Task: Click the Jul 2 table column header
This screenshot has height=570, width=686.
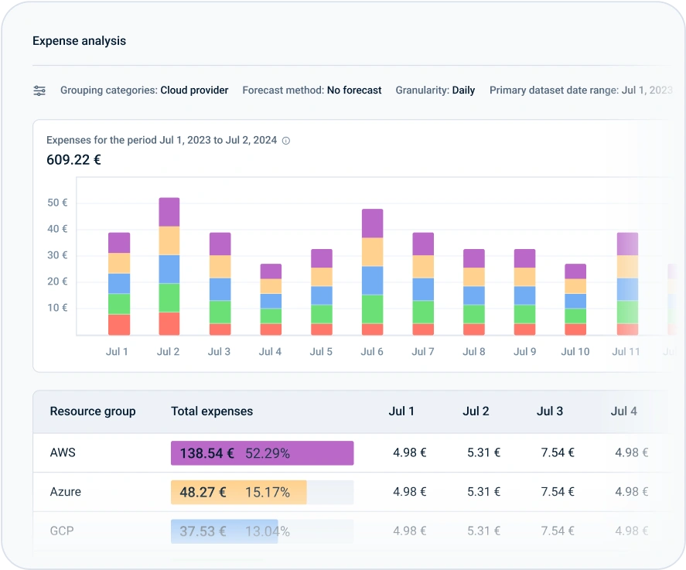Action: (476, 411)
